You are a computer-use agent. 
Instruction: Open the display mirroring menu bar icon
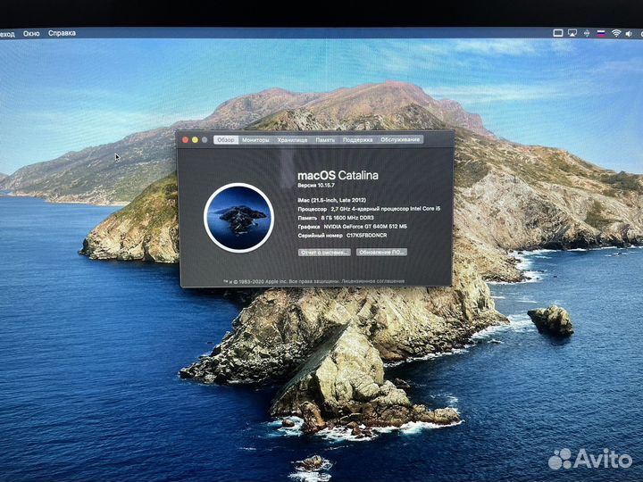(x=558, y=33)
